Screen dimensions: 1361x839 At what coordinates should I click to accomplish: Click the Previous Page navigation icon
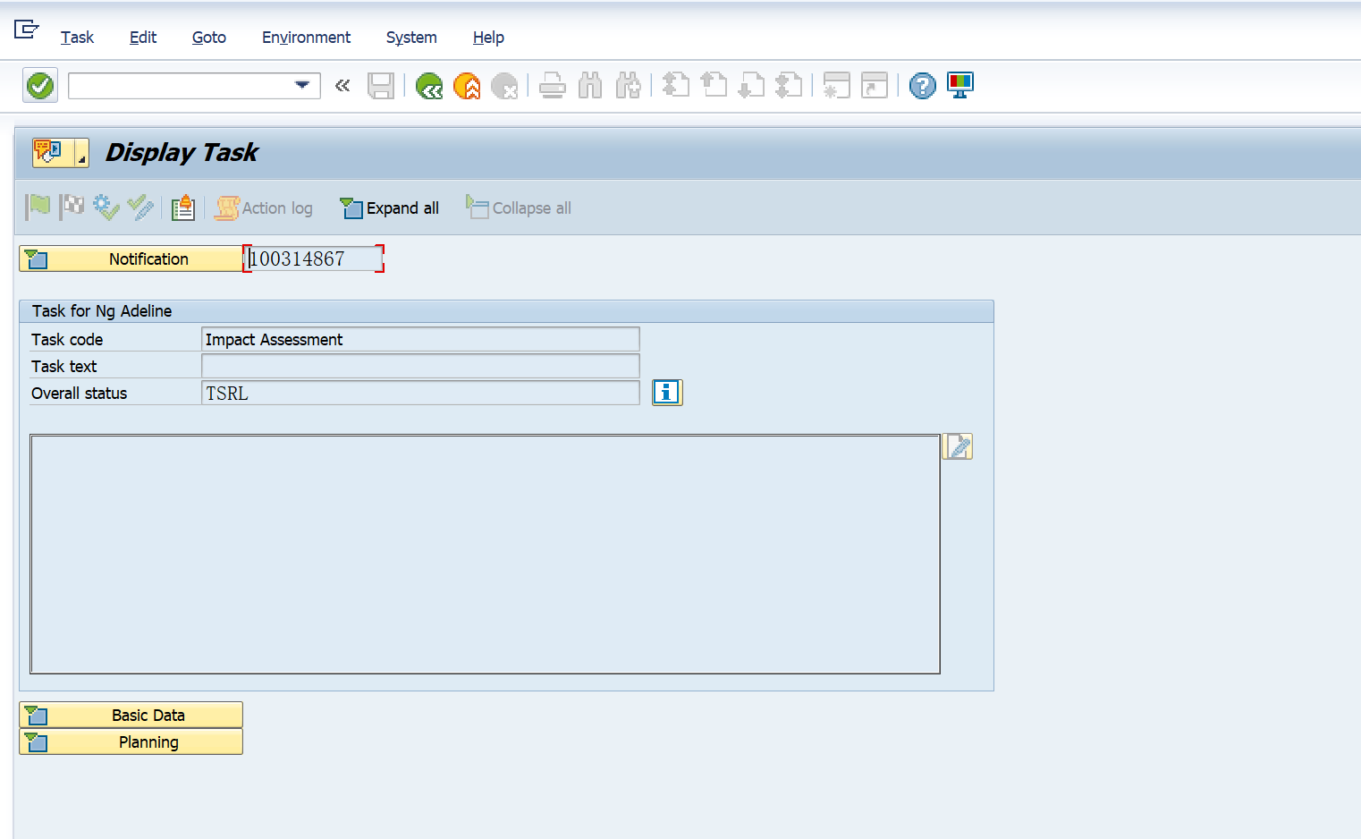(714, 86)
